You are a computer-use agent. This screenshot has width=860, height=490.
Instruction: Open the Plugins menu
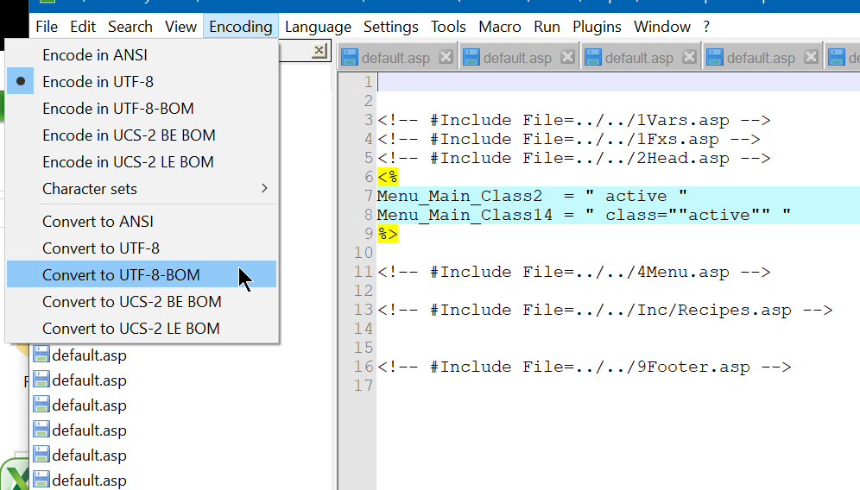(597, 27)
